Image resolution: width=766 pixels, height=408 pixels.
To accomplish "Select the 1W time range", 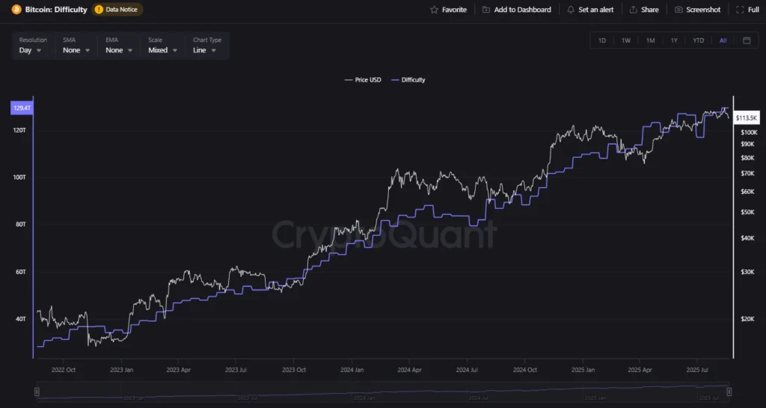I will pyautogui.click(x=626, y=40).
